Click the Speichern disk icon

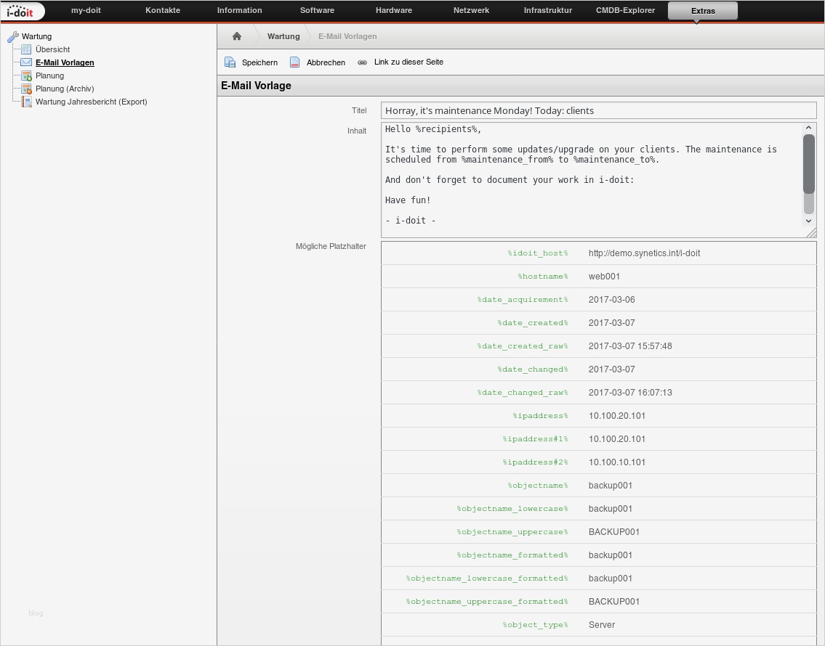(230, 62)
